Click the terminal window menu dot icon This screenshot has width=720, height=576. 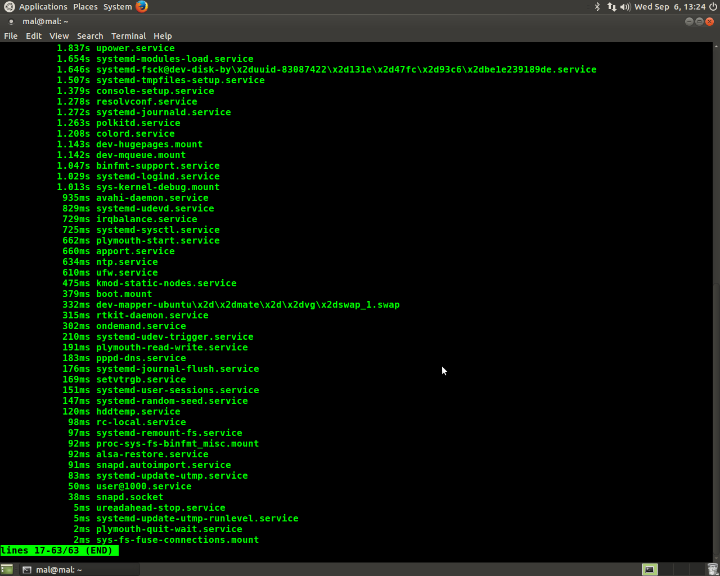pos(11,22)
